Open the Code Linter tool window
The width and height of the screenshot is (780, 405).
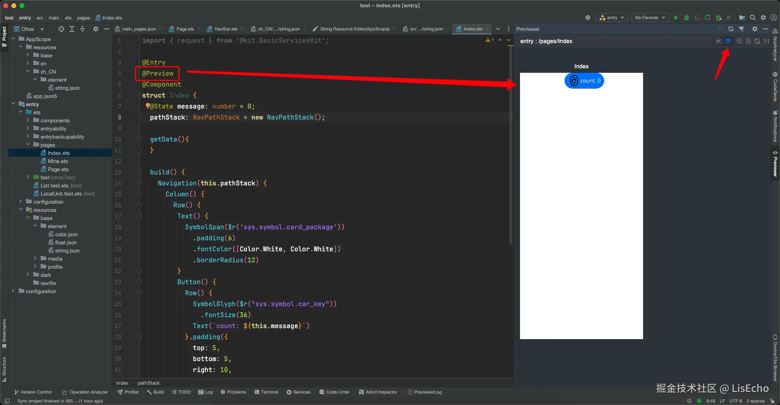click(334, 392)
